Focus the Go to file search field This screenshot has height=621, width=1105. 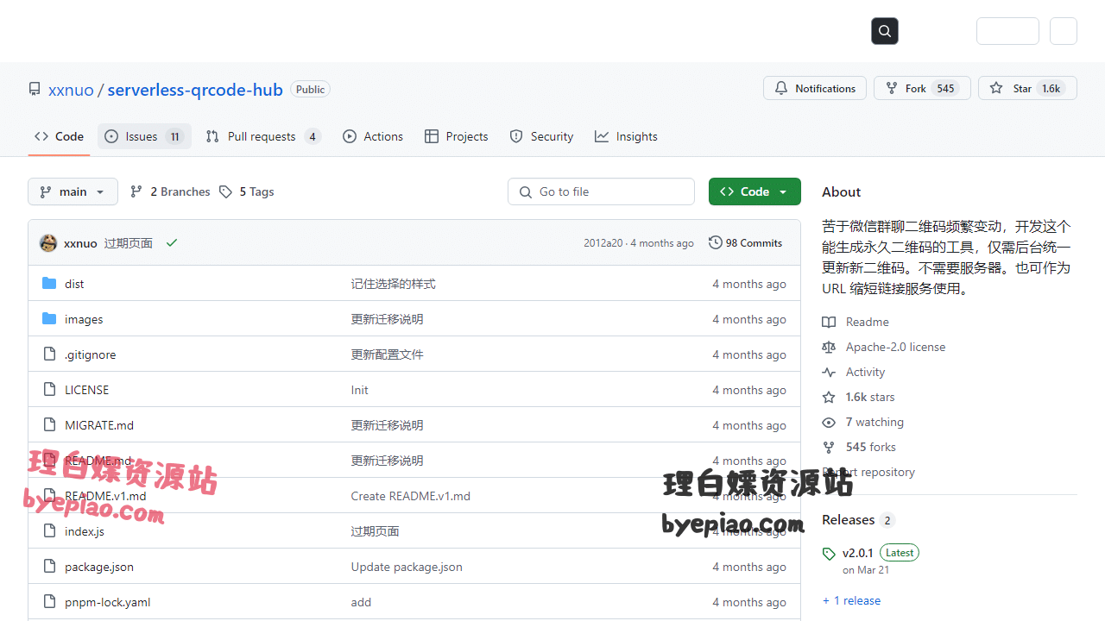(601, 191)
